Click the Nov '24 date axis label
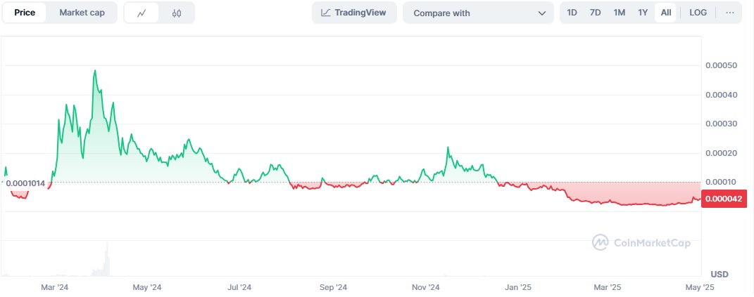 coord(425,287)
